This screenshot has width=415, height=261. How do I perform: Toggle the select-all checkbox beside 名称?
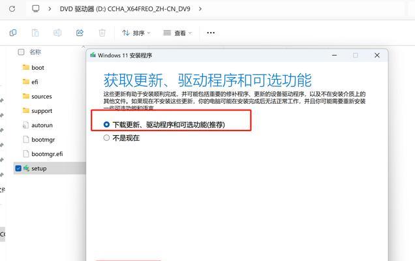tap(21, 52)
